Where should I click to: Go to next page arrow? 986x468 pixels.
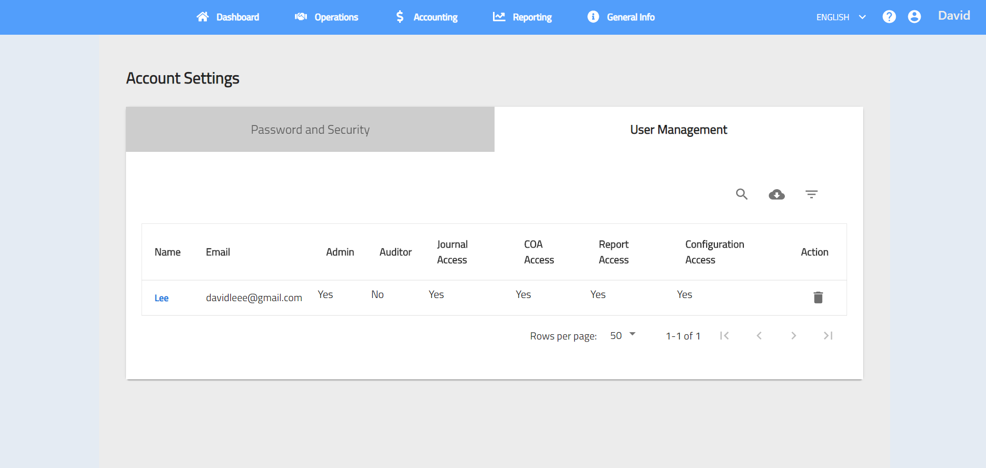(x=794, y=336)
